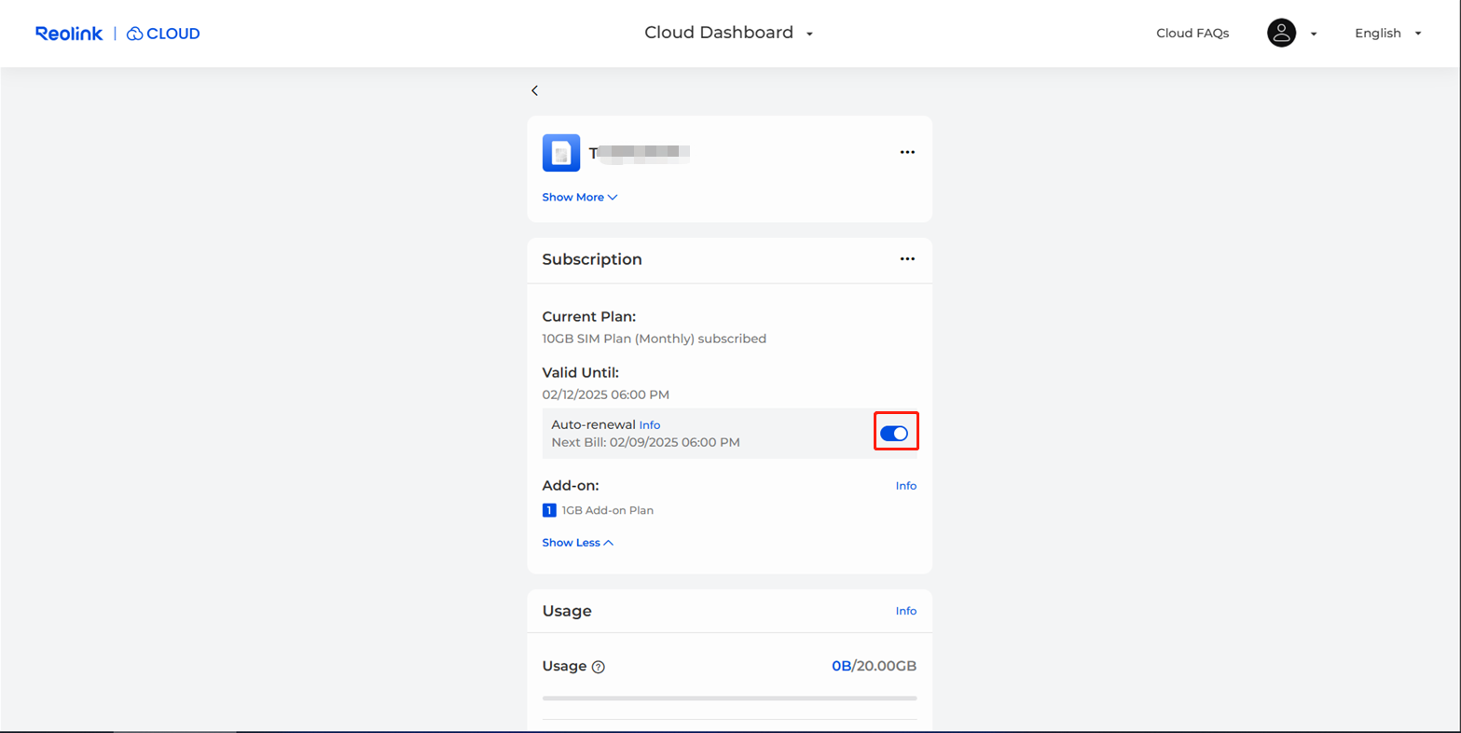Open the Add-on Info link
This screenshot has height=733, width=1461.
[x=906, y=486]
